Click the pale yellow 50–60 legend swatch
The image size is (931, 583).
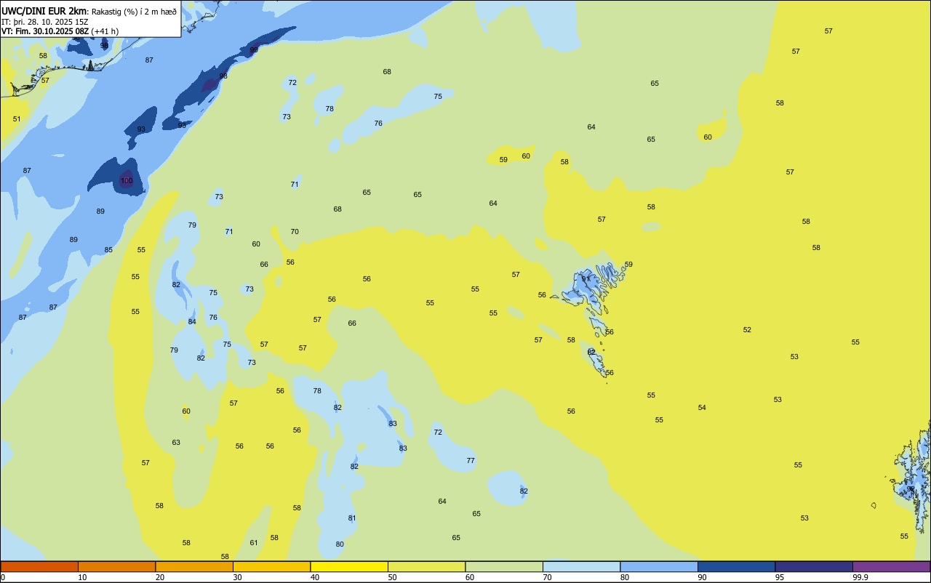point(426,566)
